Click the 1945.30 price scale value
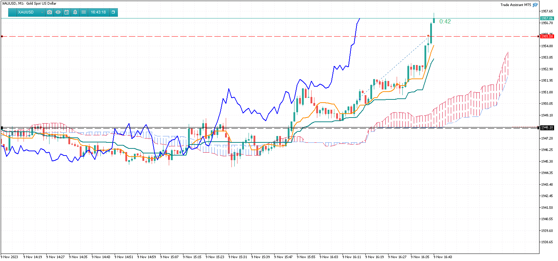This screenshot has height=261, width=558. (x=547, y=161)
